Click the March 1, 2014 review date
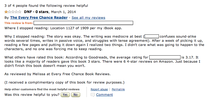The height and width of the screenshot is (101, 210). click(x=64, y=12)
